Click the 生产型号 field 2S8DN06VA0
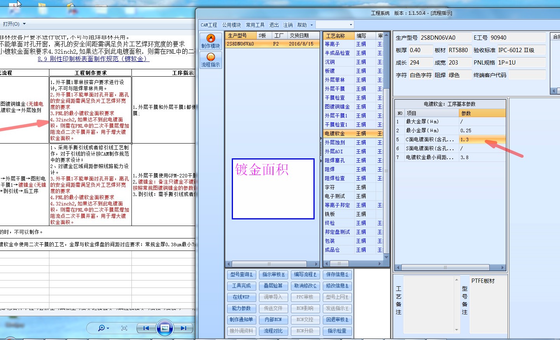The width and height of the screenshot is (560, 340). (x=445, y=38)
